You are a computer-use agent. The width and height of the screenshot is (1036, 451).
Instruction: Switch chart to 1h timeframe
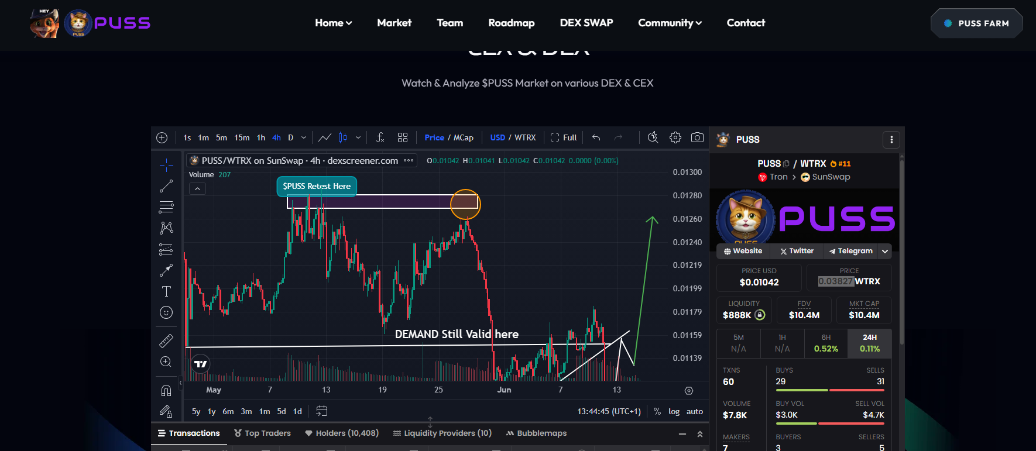click(261, 137)
